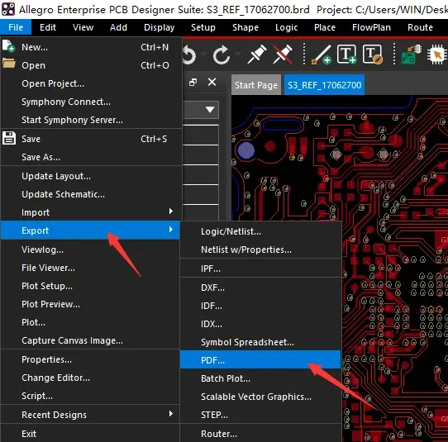This screenshot has height=442, width=448.
Task: Select the Fix pushpin tool icon
Action: pyautogui.click(x=256, y=54)
